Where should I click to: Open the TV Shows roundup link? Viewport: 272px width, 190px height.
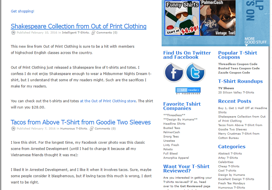[x=226, y=88]
